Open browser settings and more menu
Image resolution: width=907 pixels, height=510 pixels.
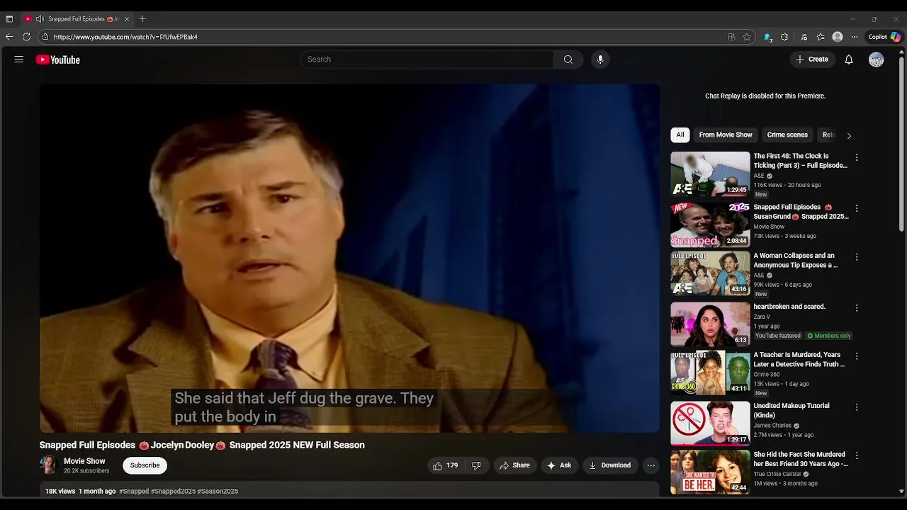click(x=855, y=37)
